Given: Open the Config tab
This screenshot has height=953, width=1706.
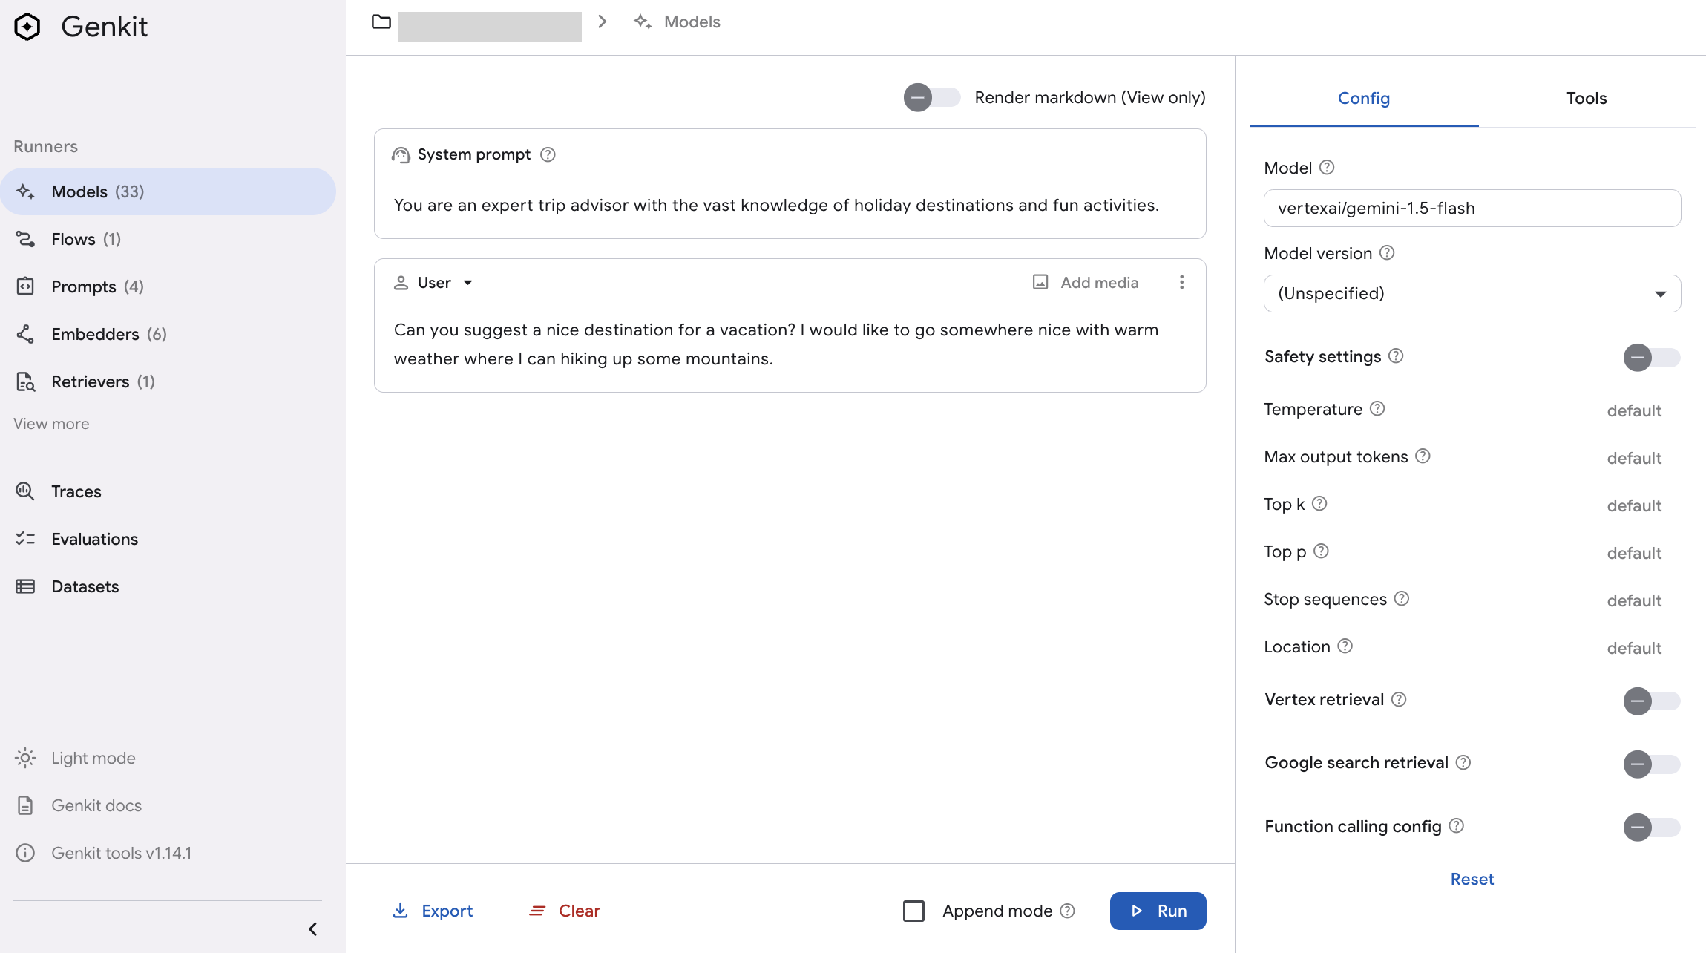Looking at the screenshot, I should click(x=1363, y=97).
